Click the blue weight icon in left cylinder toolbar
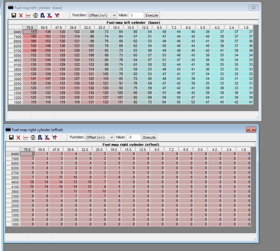 click(43, 15)
